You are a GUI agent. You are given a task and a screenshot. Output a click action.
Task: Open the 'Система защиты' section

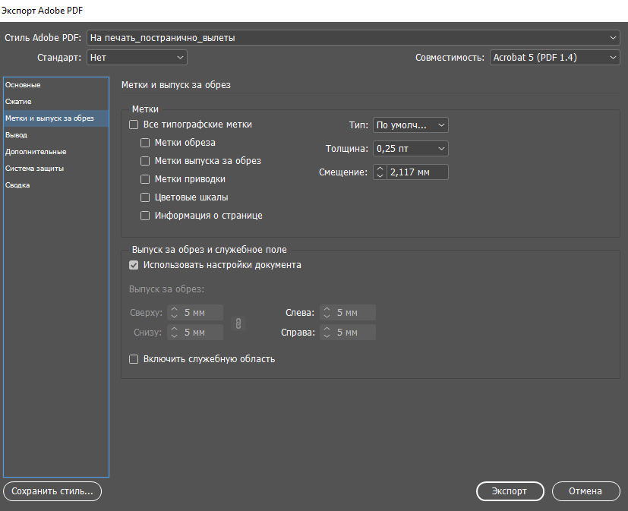pos(56,169)
